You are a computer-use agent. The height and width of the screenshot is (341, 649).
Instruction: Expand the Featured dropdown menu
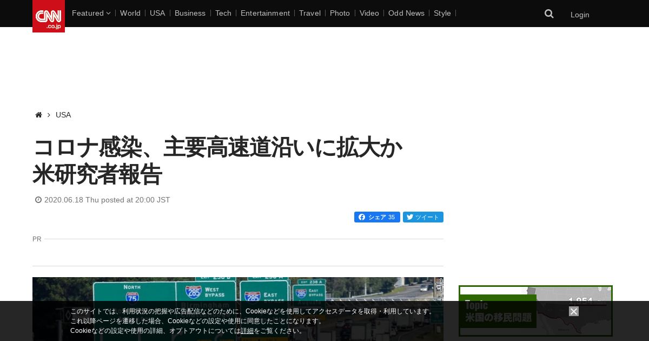tap(91, 13)
